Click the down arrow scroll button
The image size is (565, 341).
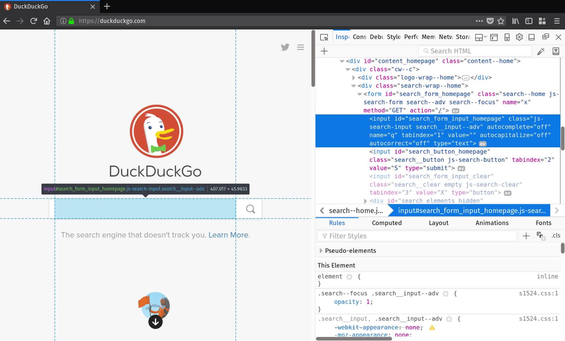coord(155,322)
